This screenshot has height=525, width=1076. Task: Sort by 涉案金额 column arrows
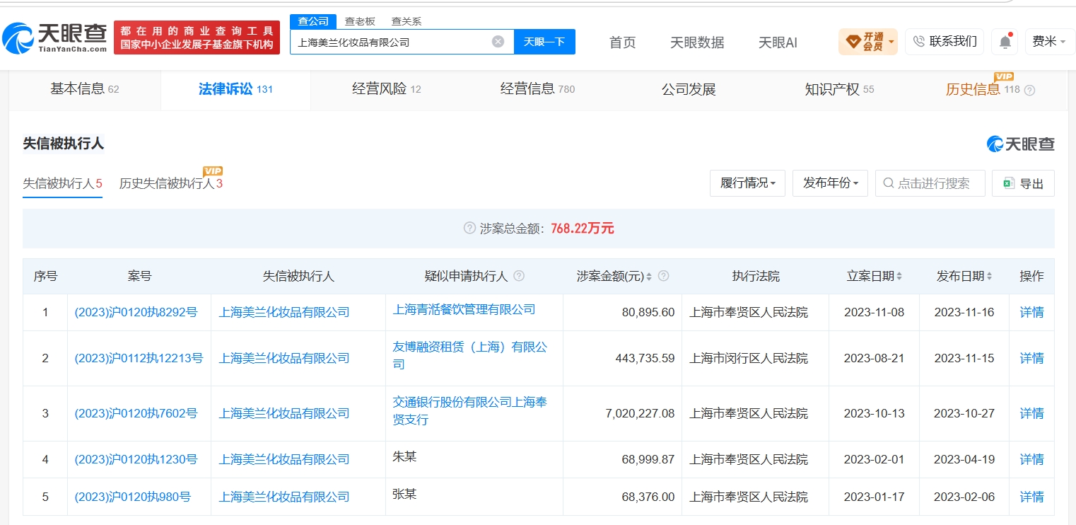(650, 276)
